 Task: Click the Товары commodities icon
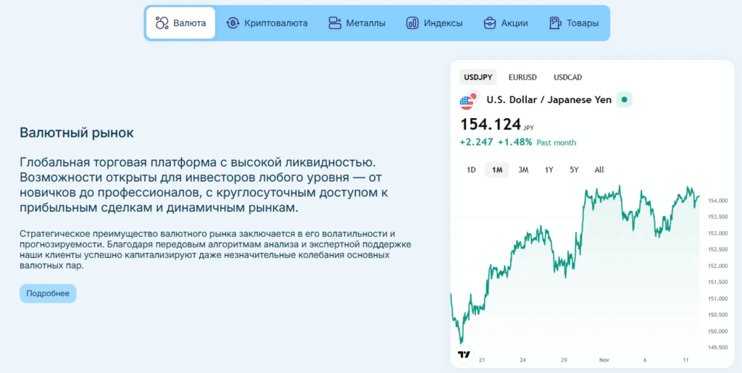[555, 23]
